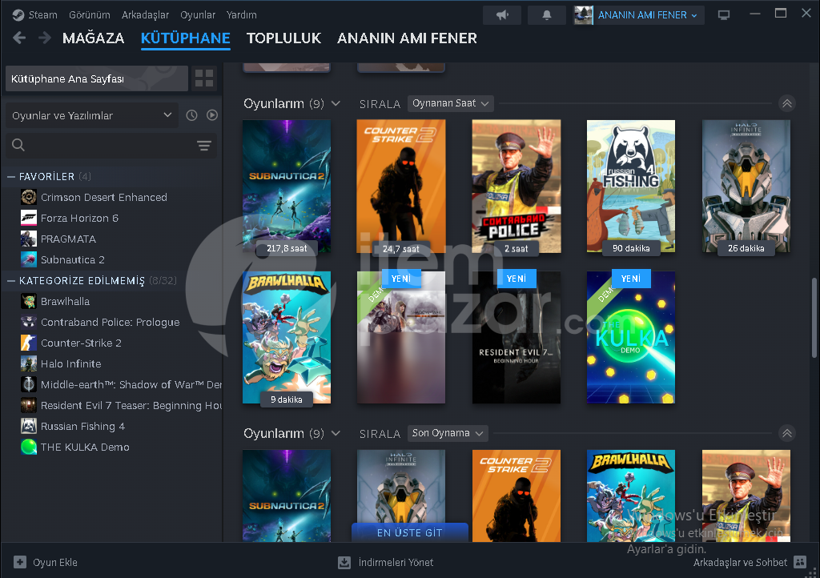Image resolution: width=820 pixels, height=578 pixels.
Task: Click the Steam logo in menu bar
Action: [x=18, y=15]
